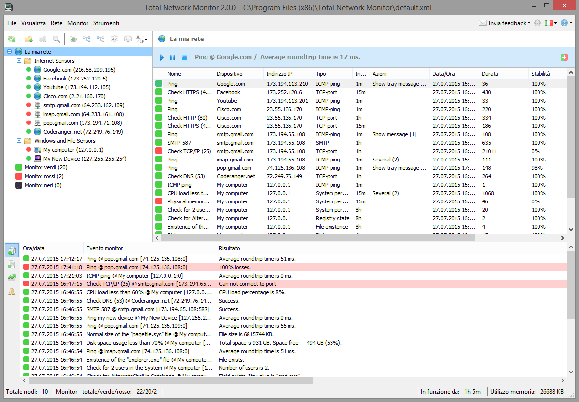Pause the selected monitor

pyautogui.click(x=172, y=58)
